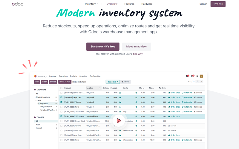
Task: Uncheck the [FURN_8888] Office Lamp row
Action: (x=62, y=116)
